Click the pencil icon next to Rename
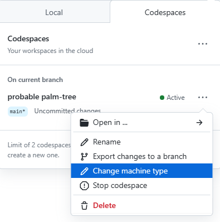220x222 pixels. pos(84,142)
